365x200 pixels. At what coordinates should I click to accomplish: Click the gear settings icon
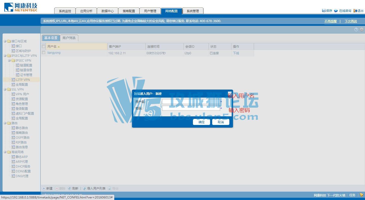[x=362, y=29]
